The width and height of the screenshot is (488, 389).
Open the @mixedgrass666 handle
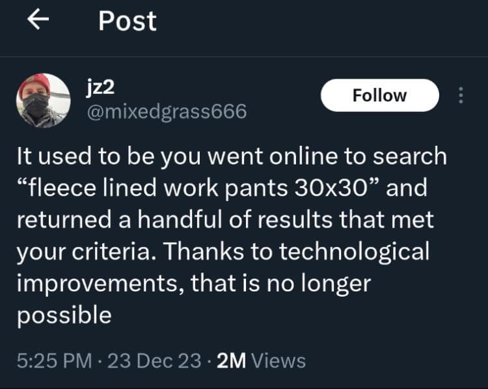point(167,112)
